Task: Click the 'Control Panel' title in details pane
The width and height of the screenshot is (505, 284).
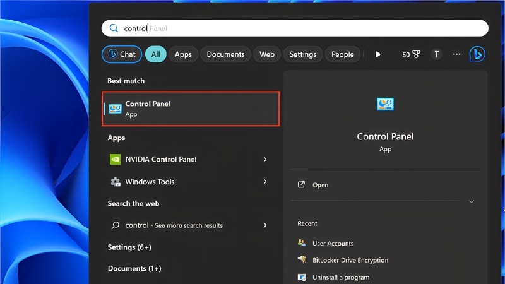Action: tap(385, 136)
